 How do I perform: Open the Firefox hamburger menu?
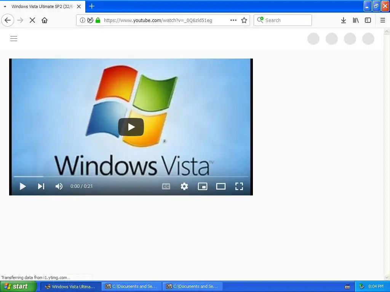point(383,20)
